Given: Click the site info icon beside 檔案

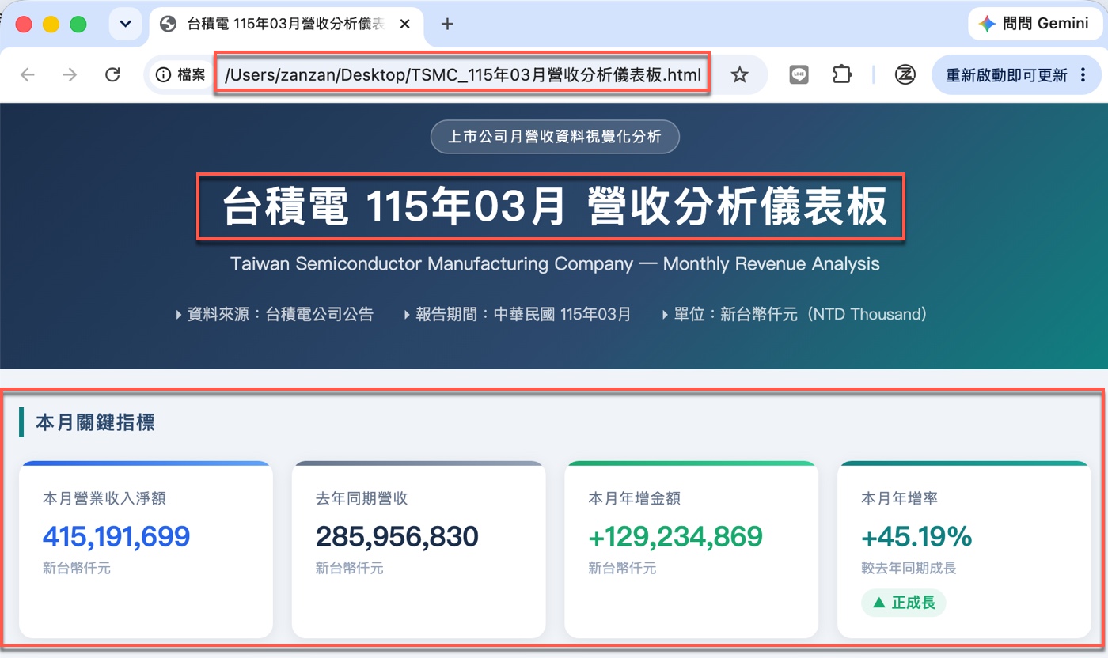Looking at the screenshot, I should 163,75.
